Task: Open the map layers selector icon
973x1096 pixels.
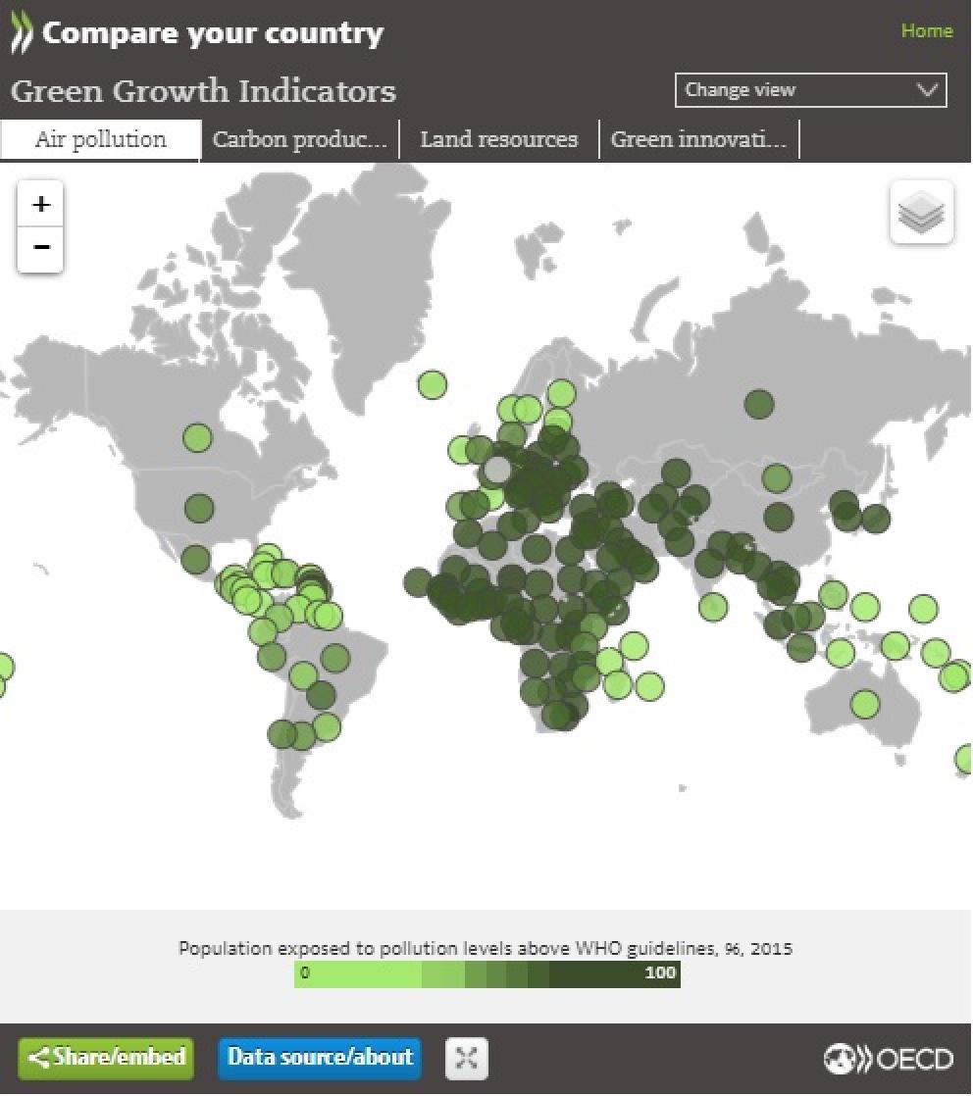Action: click(x=921, y=213)
